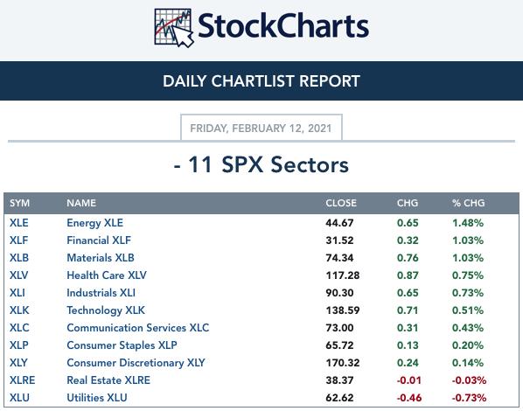Select the Energy XLE name link

coord(94,223)
